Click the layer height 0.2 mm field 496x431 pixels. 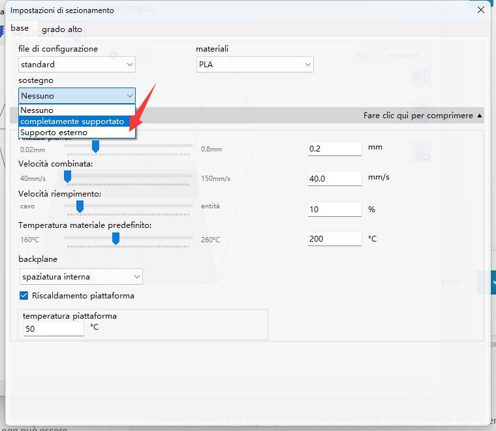coord(334,148)
